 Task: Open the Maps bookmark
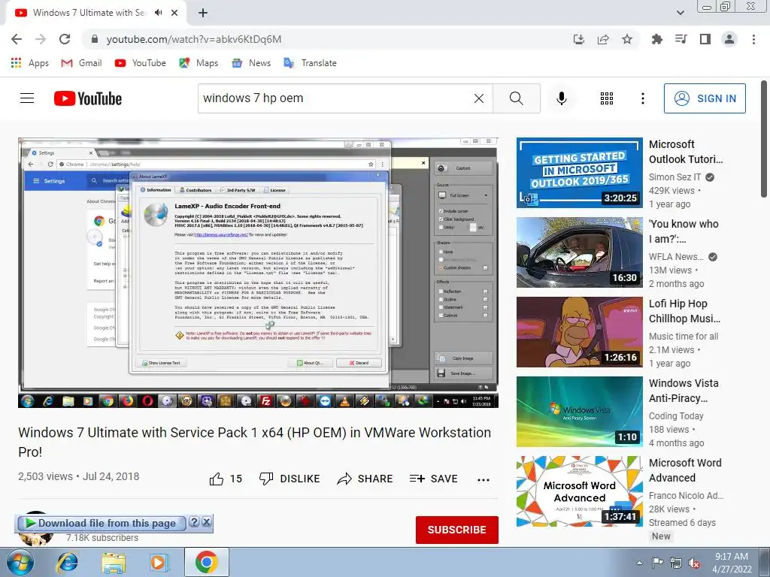click(x=199, y=63)
